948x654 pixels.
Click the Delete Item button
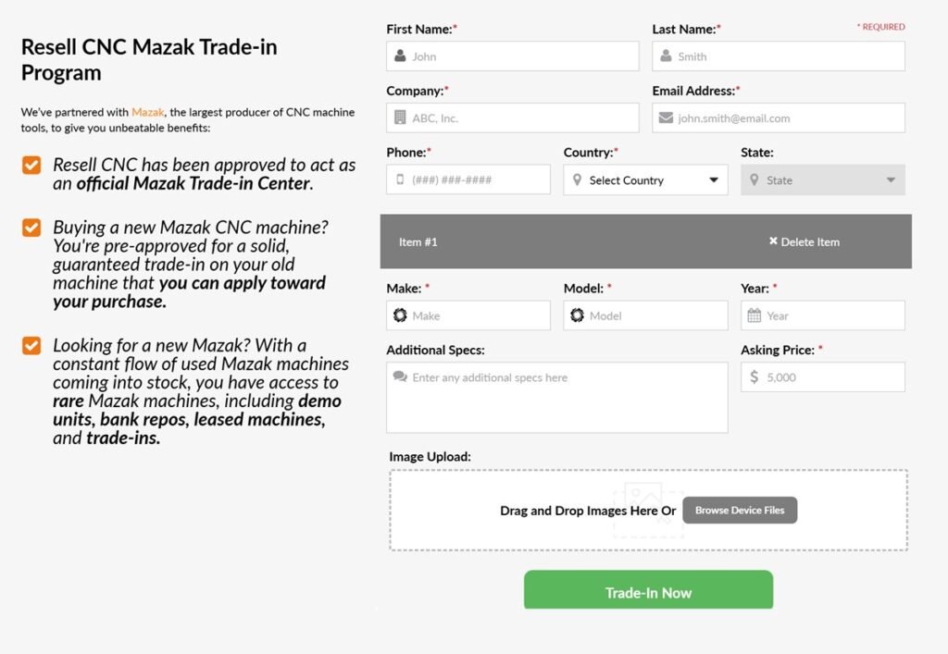coord(805,241)
